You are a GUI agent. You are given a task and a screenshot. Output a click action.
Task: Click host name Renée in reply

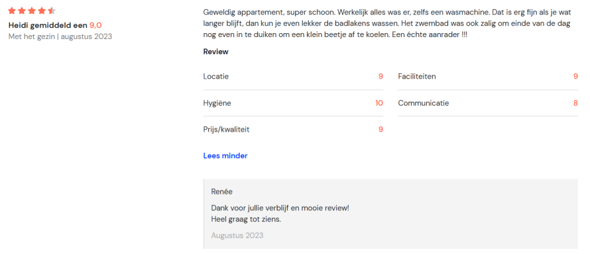click(x=221, y=192)
